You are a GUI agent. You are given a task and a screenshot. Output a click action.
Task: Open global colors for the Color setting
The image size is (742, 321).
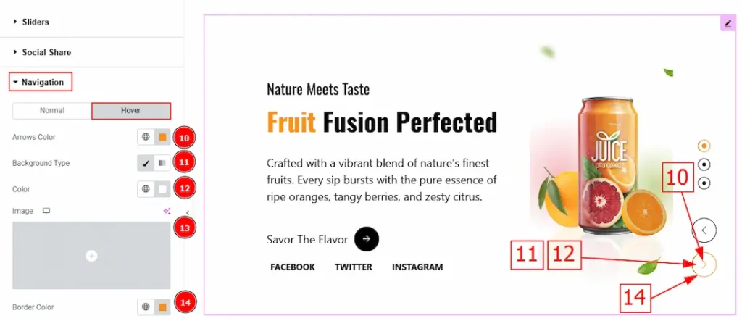pos(146,189)
